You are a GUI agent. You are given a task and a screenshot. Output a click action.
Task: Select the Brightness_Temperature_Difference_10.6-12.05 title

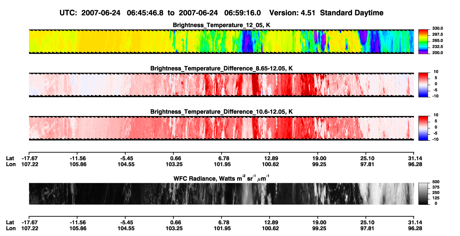(x=222, y=111)
